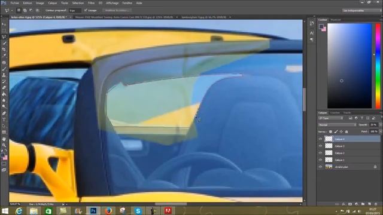Select the Eyedropper tool
This screenshot has width=383, height=215.
tap(4, 56)
